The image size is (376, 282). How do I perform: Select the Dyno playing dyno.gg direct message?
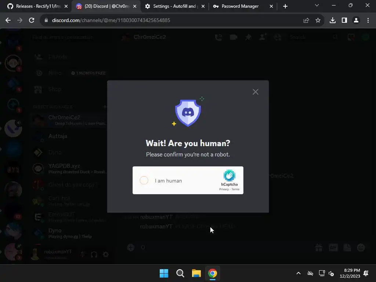pos(69,233)
